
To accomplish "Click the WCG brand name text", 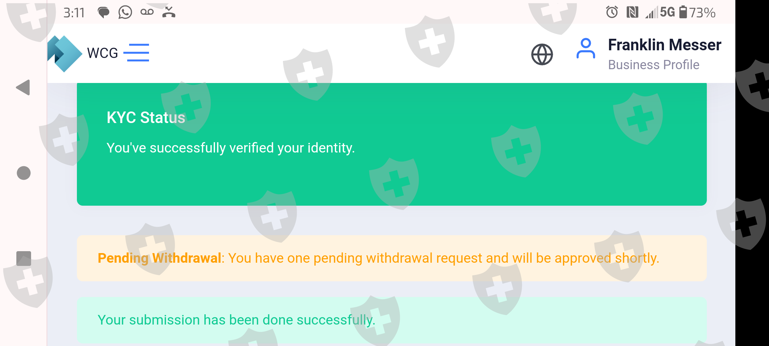I will [103, 53].
